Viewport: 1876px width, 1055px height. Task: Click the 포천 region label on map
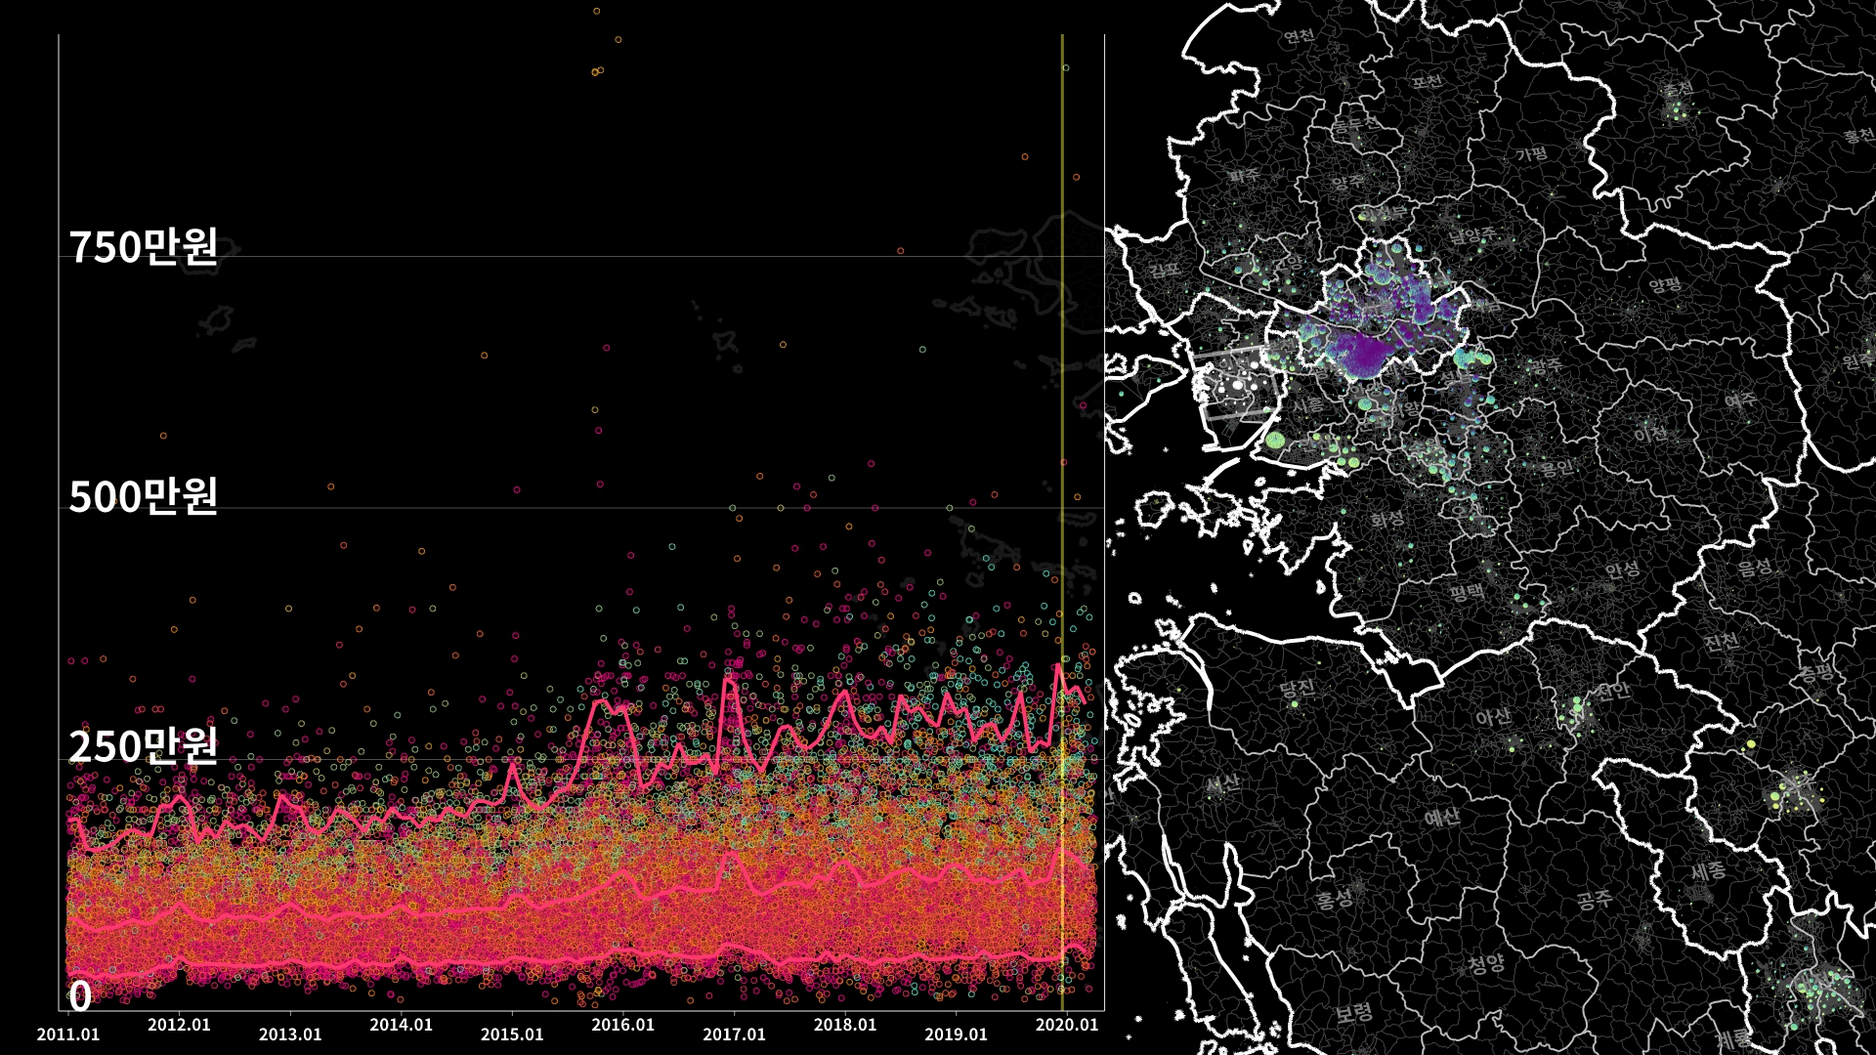point(1428,81)
